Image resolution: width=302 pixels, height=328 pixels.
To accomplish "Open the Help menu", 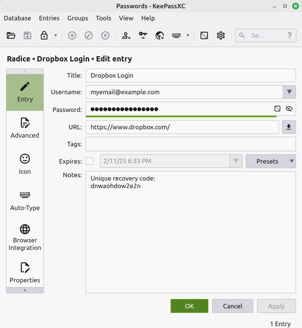I will pyautogui.click(x=148, y=18).
